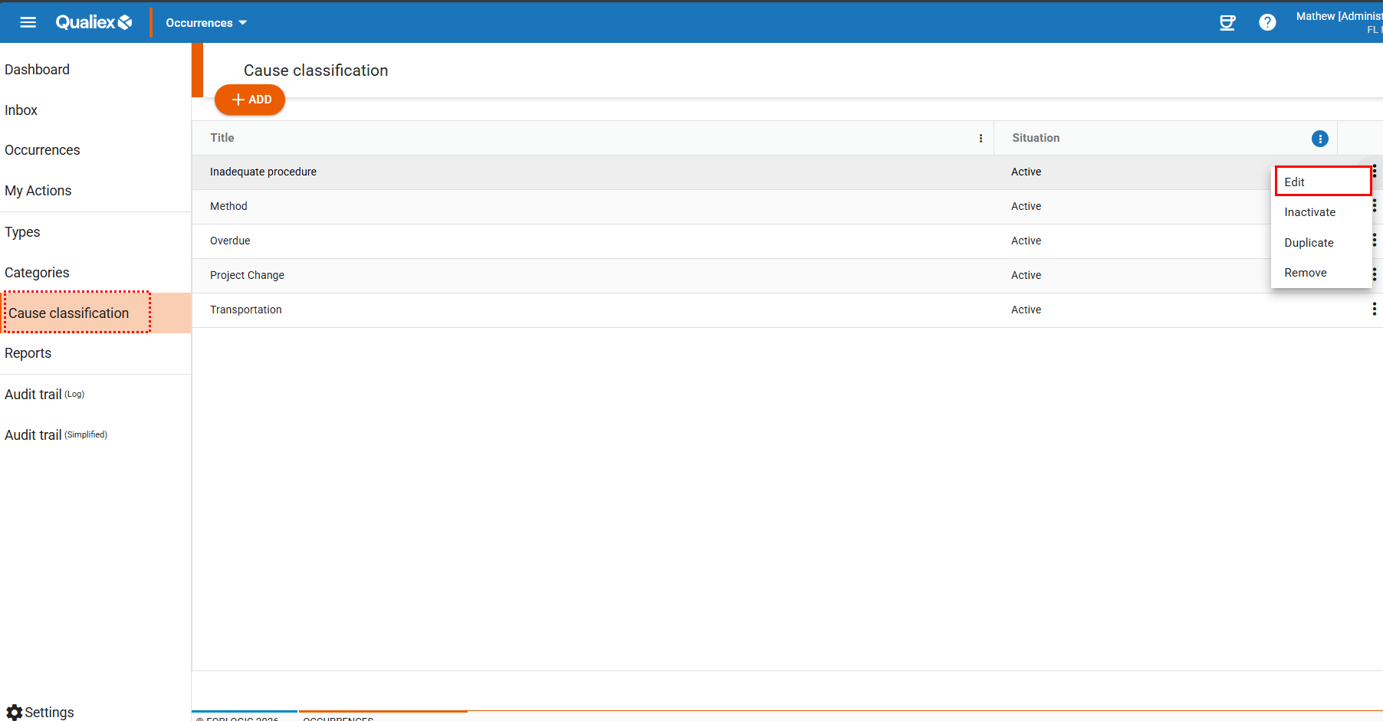The width and height of the screenshot is (1383, 721).
Task: Click the Qualiex logo
Action: click(x=94, y=22)
